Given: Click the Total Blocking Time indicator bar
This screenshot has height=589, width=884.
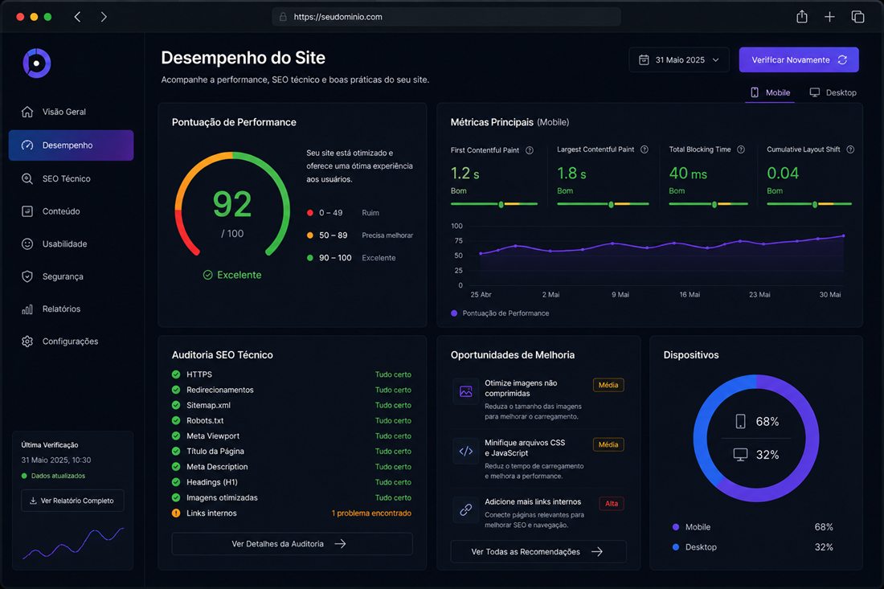Looking at the screenshot, I should 708,204.
